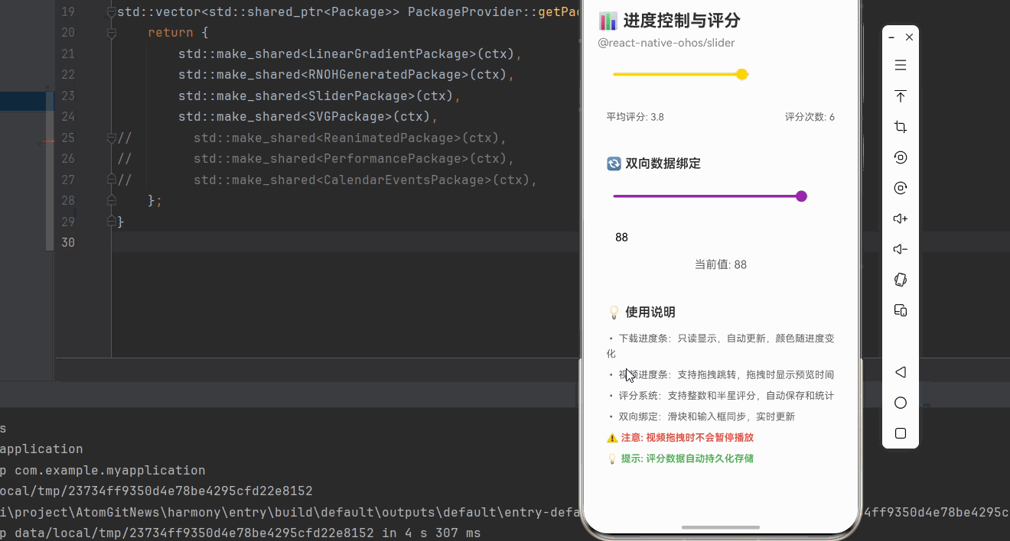Click the 评分系统 instruction line
Viewport: 1010px width, 541px height.
[x=720, y=396]
